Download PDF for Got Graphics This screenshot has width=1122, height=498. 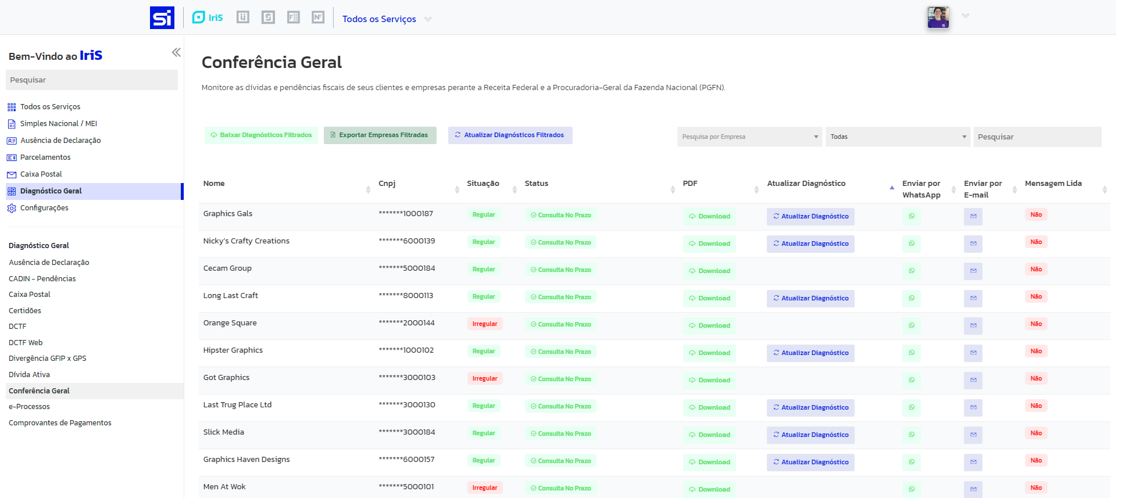point(709,381)
